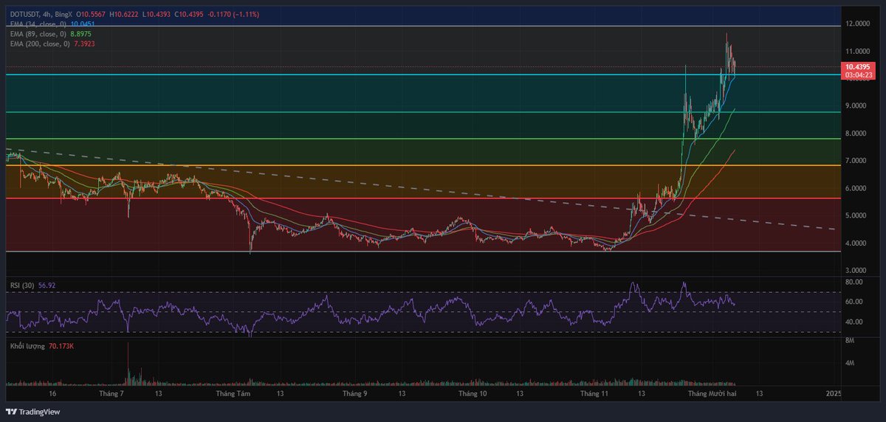Click 40.00 on the RSI scale
The width and height of the screenshot is (886, 422).
(x=854, y=322)
